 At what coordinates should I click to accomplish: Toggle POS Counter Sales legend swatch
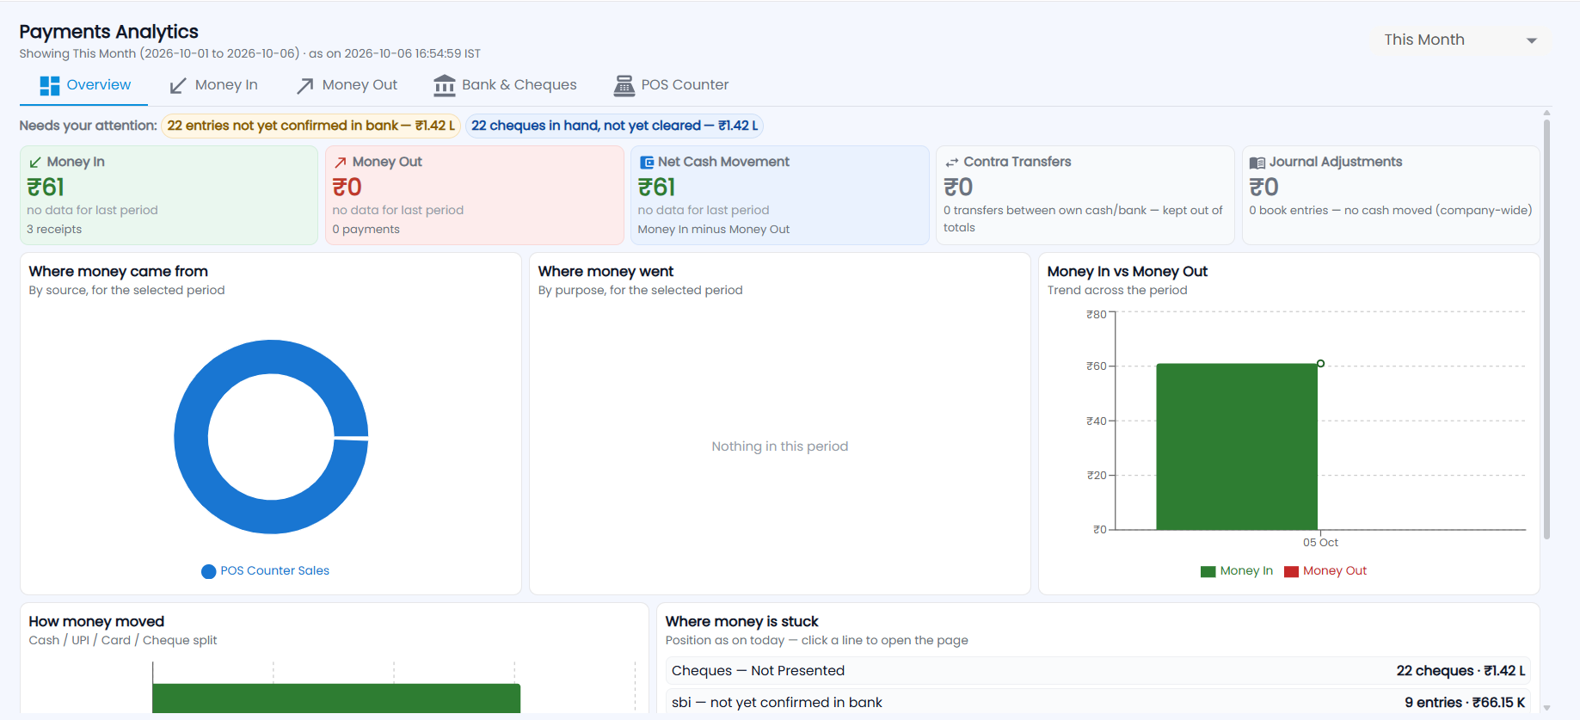click(208, 571)
